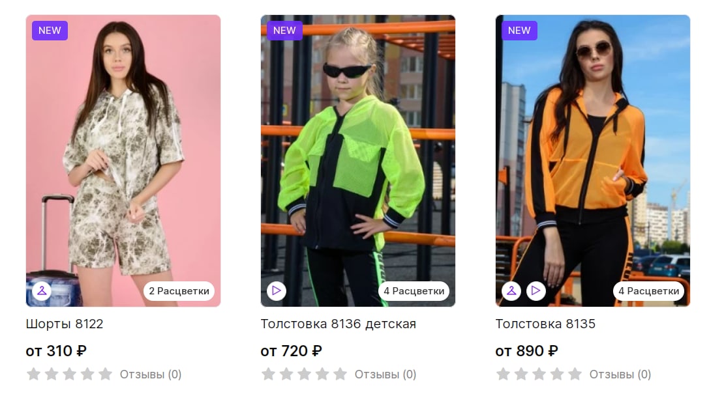Click NEW badge on the neon green hoodie
Screen dimensions: 709x394
click(284, 30)
